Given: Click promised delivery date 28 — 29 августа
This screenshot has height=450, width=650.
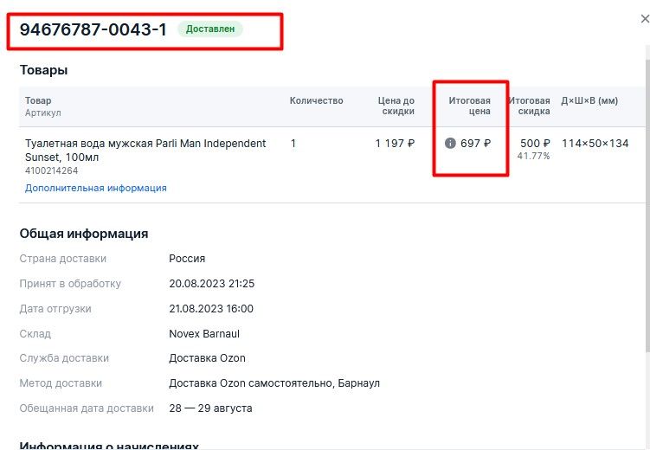Looking at the screenshot, I should click(x=210, y=408).
